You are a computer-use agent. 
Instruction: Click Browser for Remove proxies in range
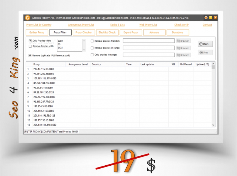point(183,48)
